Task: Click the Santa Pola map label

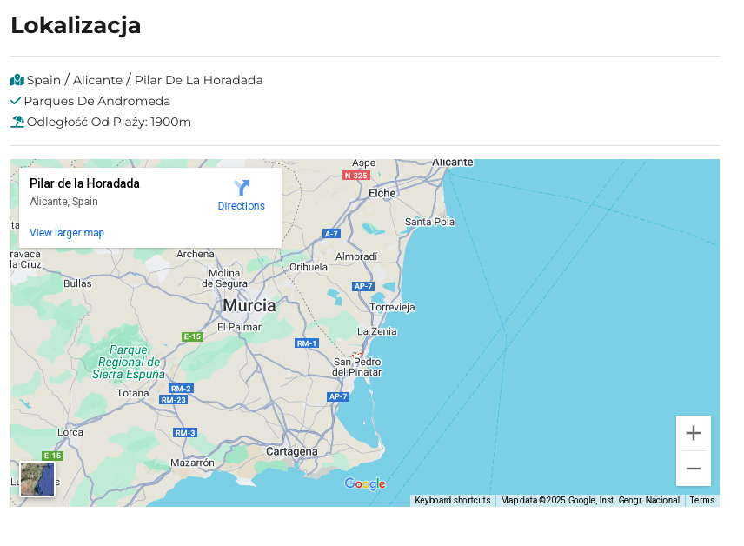Action: (x=429, y=222)
